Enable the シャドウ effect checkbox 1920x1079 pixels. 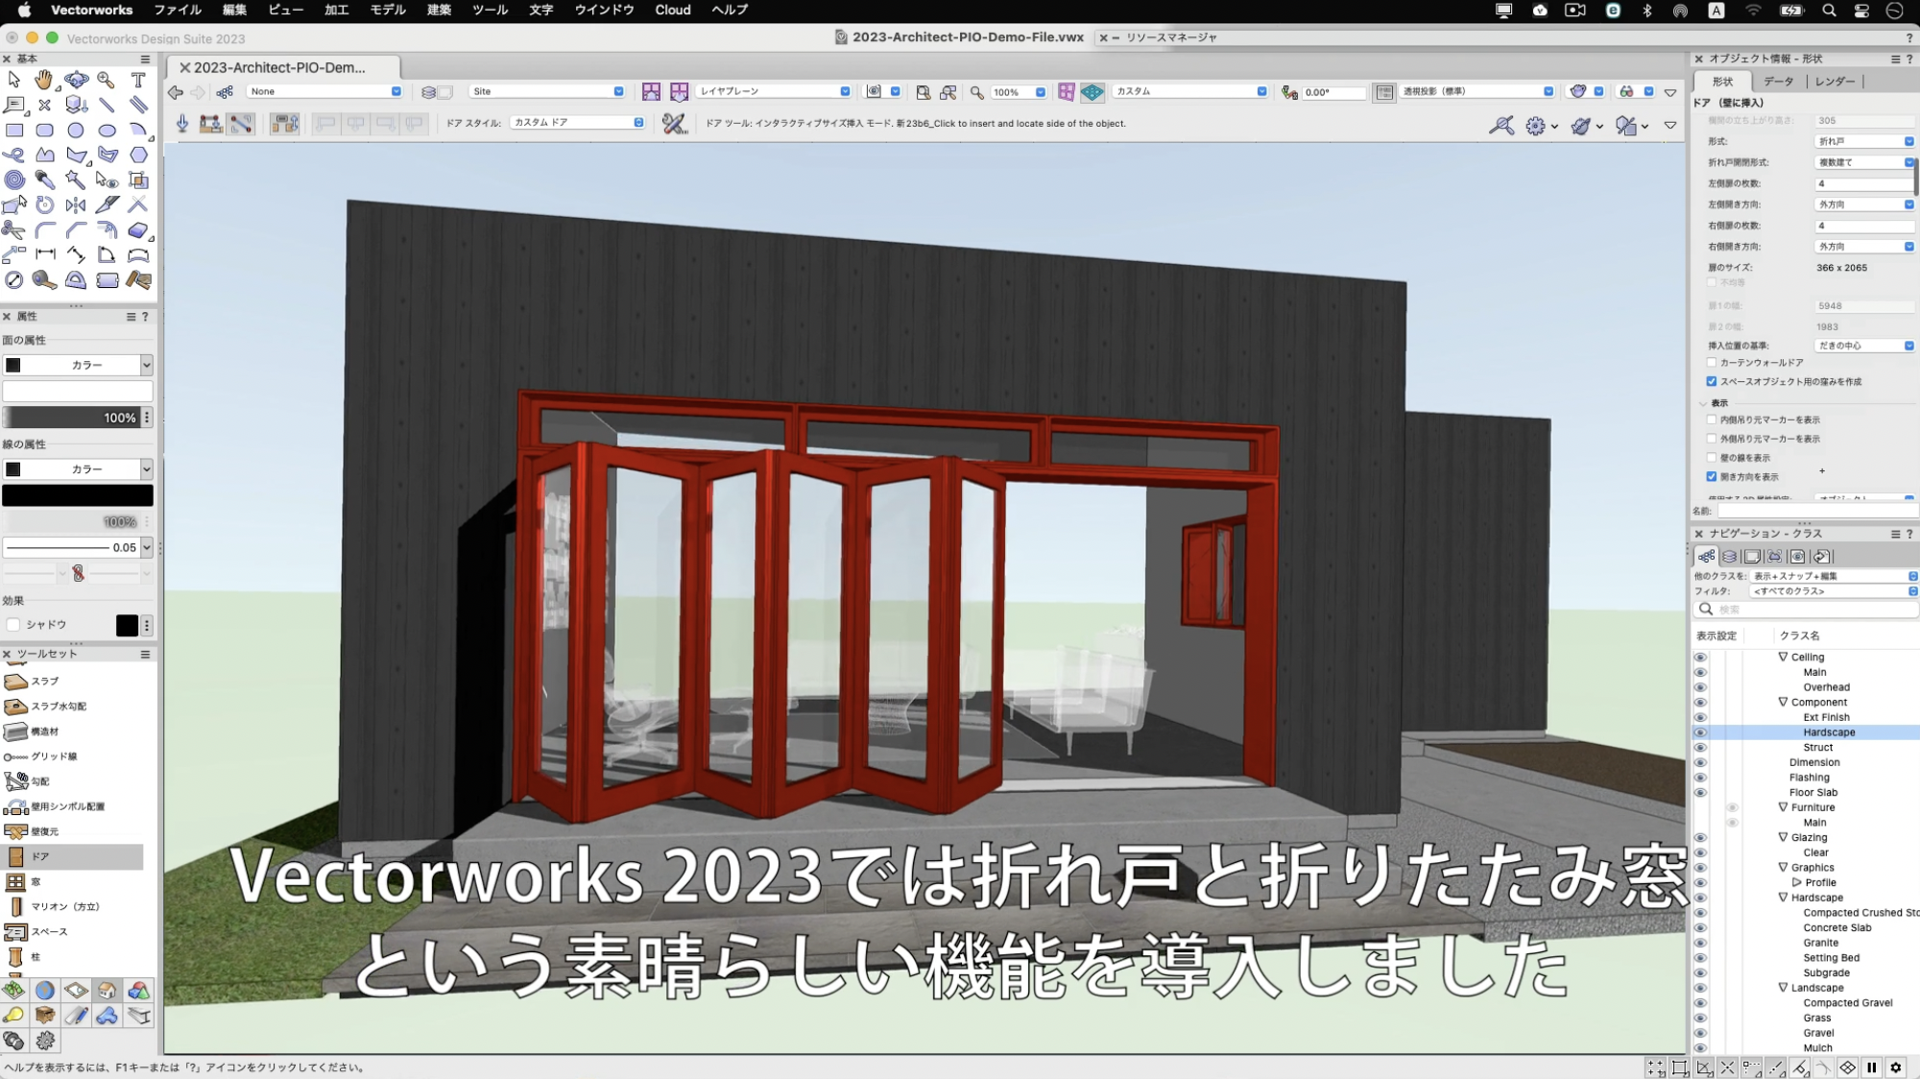point(13,625)
